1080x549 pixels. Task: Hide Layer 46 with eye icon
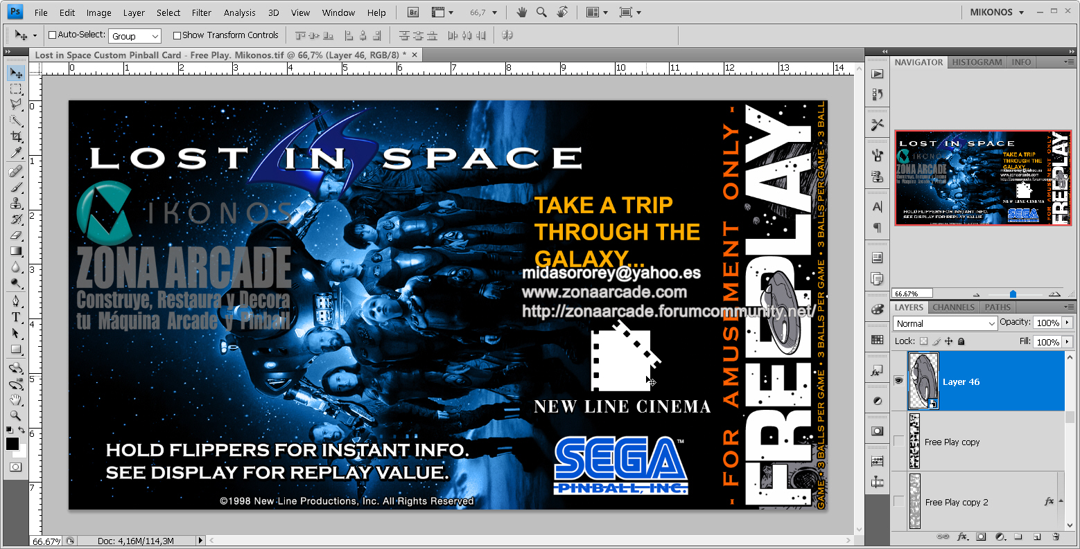tap(899, 381)
